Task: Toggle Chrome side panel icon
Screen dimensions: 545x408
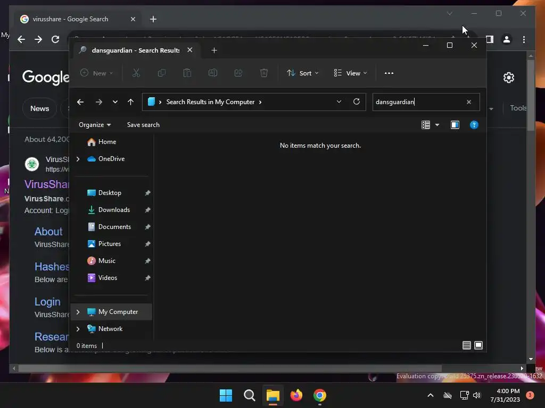Action: pyautogui.click(x=490, y=39)
